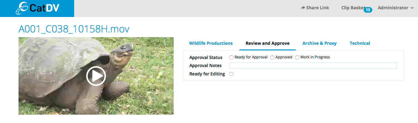Select the Review and Approve tab
The width and height of the screenshot is (418, 123).
click(x=268, y=43)
